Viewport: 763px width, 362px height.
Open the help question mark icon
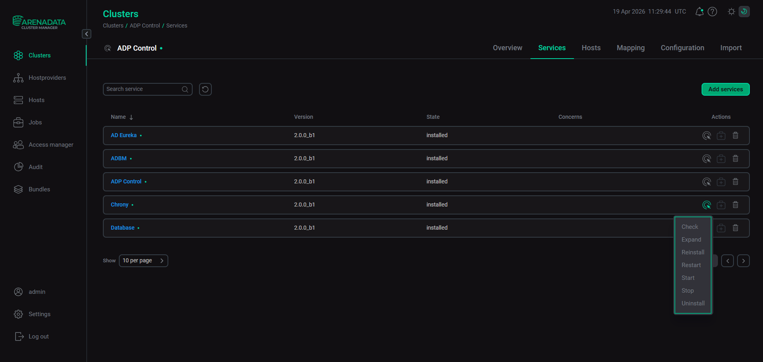[x=712, y=12]
